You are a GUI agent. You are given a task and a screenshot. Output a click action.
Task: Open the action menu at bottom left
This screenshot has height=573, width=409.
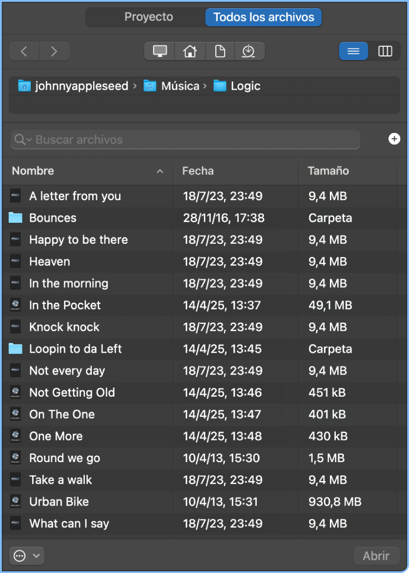[26, 555]
